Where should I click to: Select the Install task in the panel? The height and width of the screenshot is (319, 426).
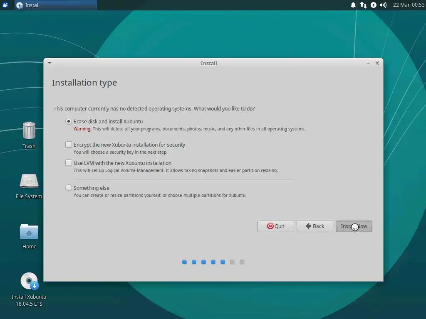56,5
